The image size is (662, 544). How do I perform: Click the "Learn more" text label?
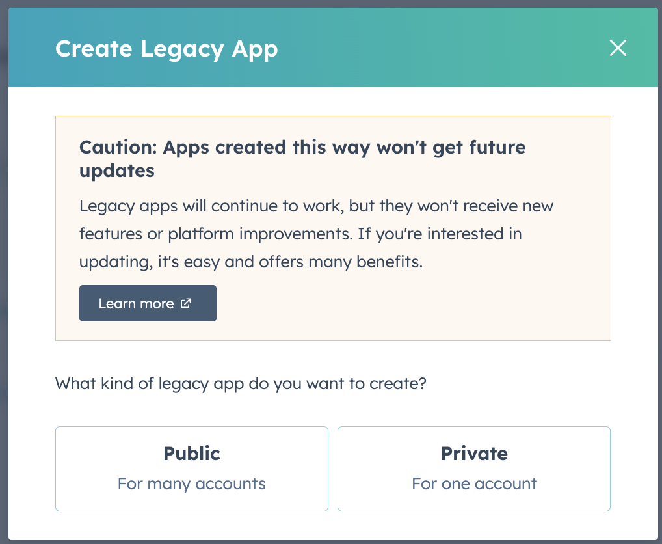tap(136, 303)
